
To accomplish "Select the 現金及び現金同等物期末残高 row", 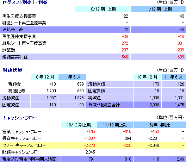I will (93, 159).
